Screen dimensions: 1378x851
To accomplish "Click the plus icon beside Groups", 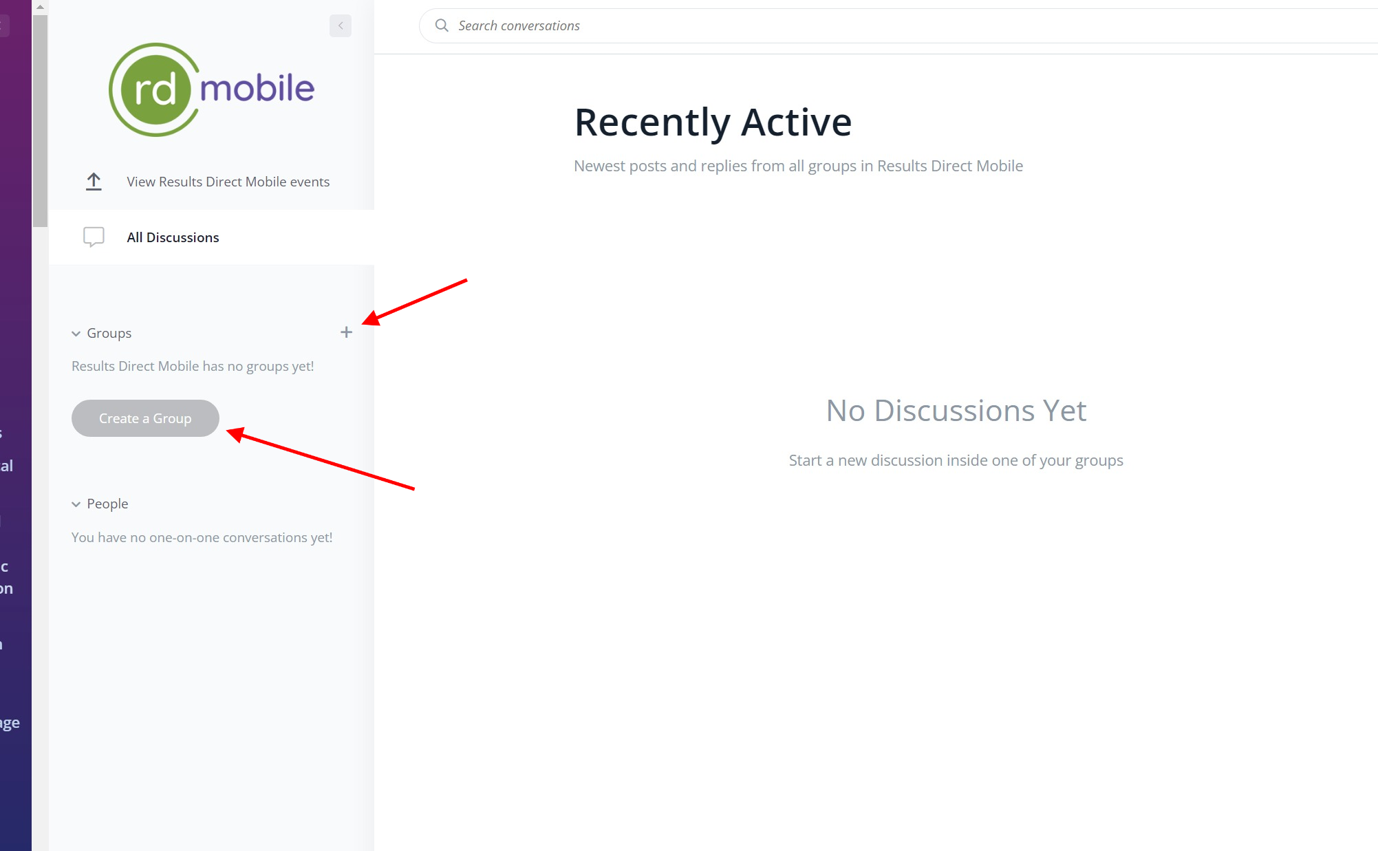I will tap(346, 333).
